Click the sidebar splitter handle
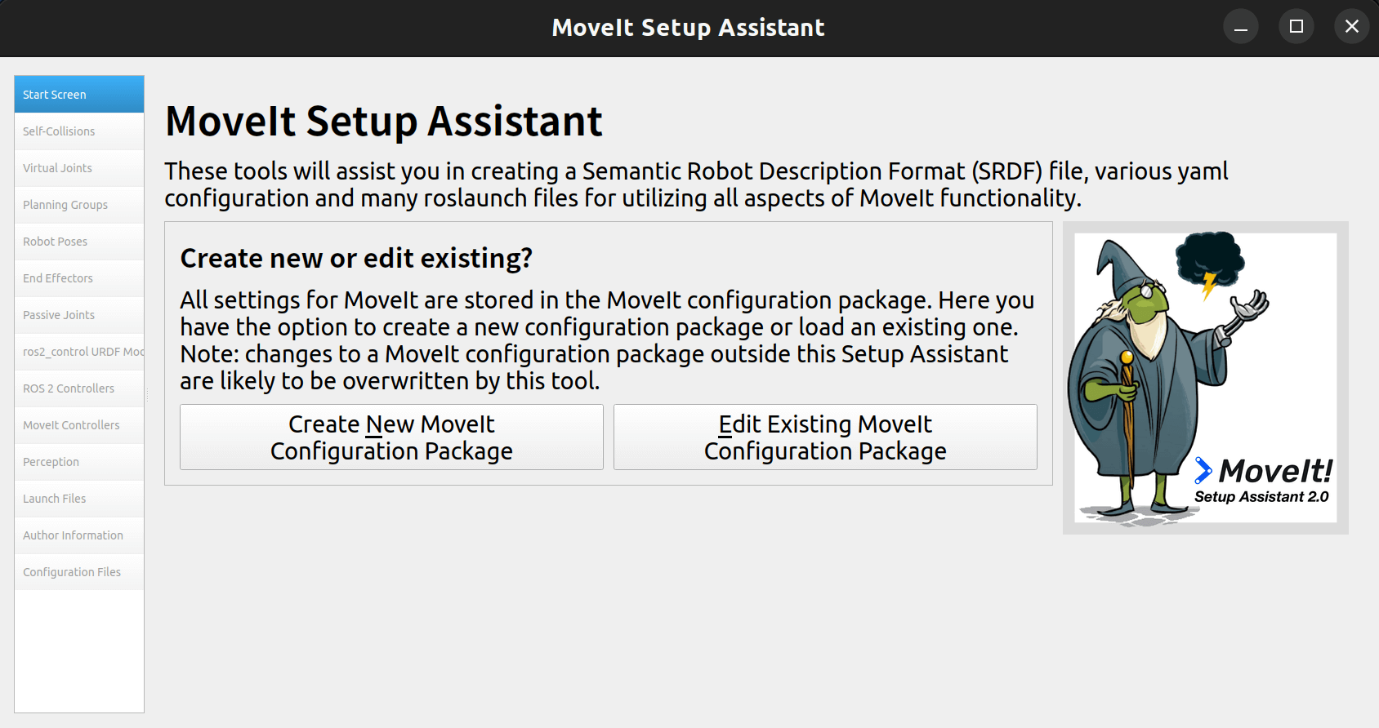The image size is (1379, 728). [147, 395]
